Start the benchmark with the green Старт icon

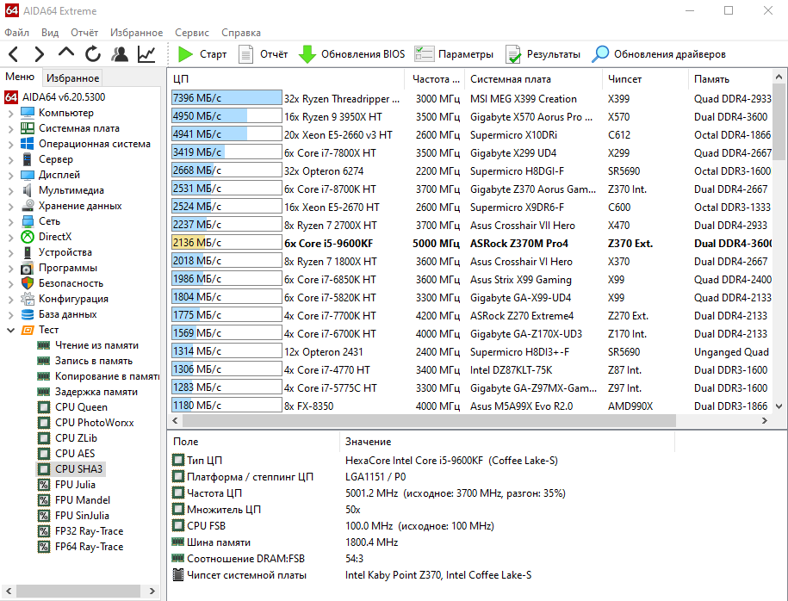point(185,53)
